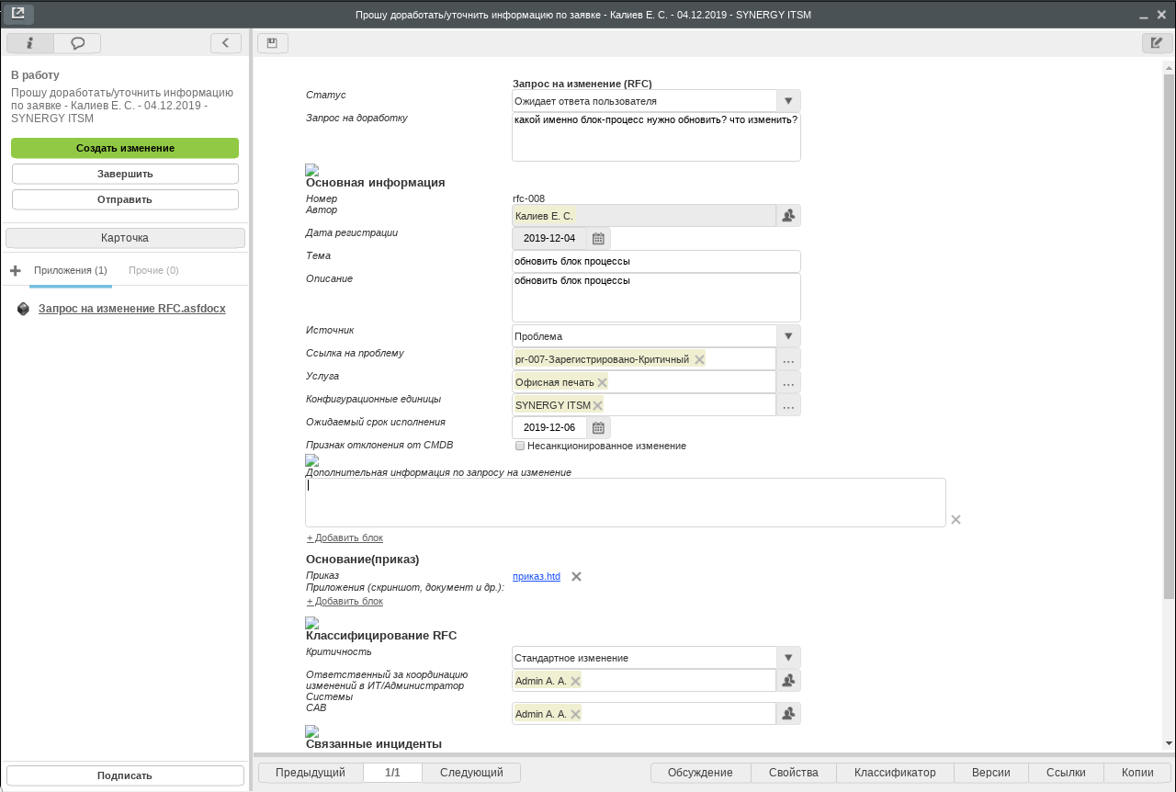1176x792 pixels.
Task: Click the rfc-008 number value
Action: pyautogui.click(x=528, y=198)
